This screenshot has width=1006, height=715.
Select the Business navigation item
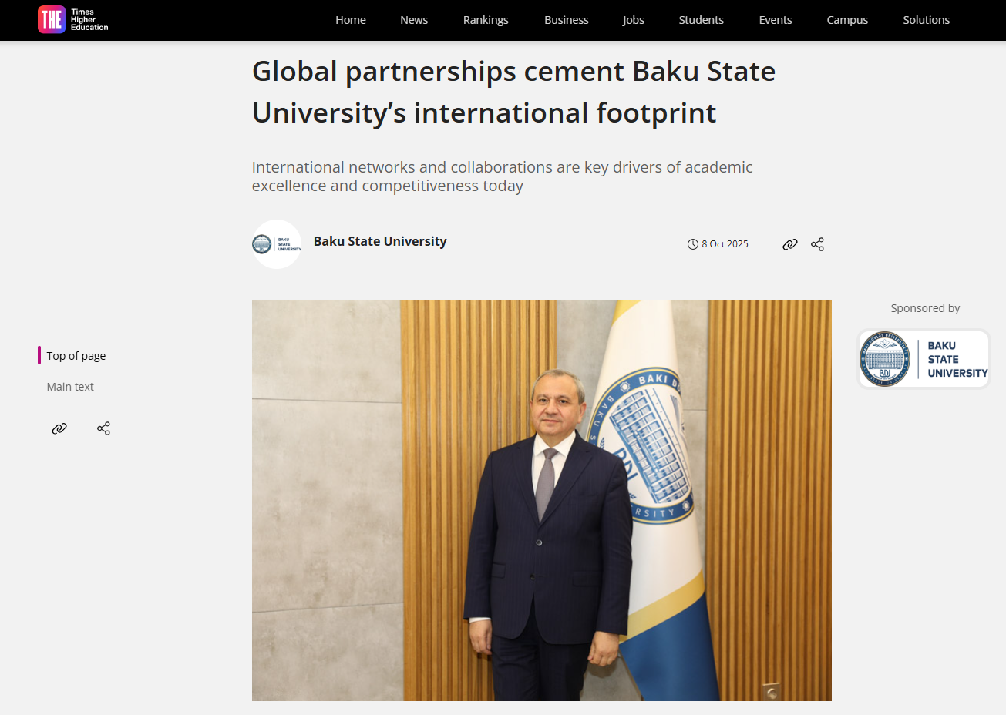[566, 20]
